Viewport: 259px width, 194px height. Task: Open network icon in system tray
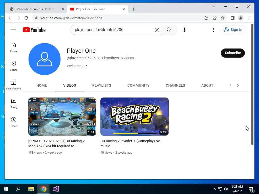tap(220, 189)
